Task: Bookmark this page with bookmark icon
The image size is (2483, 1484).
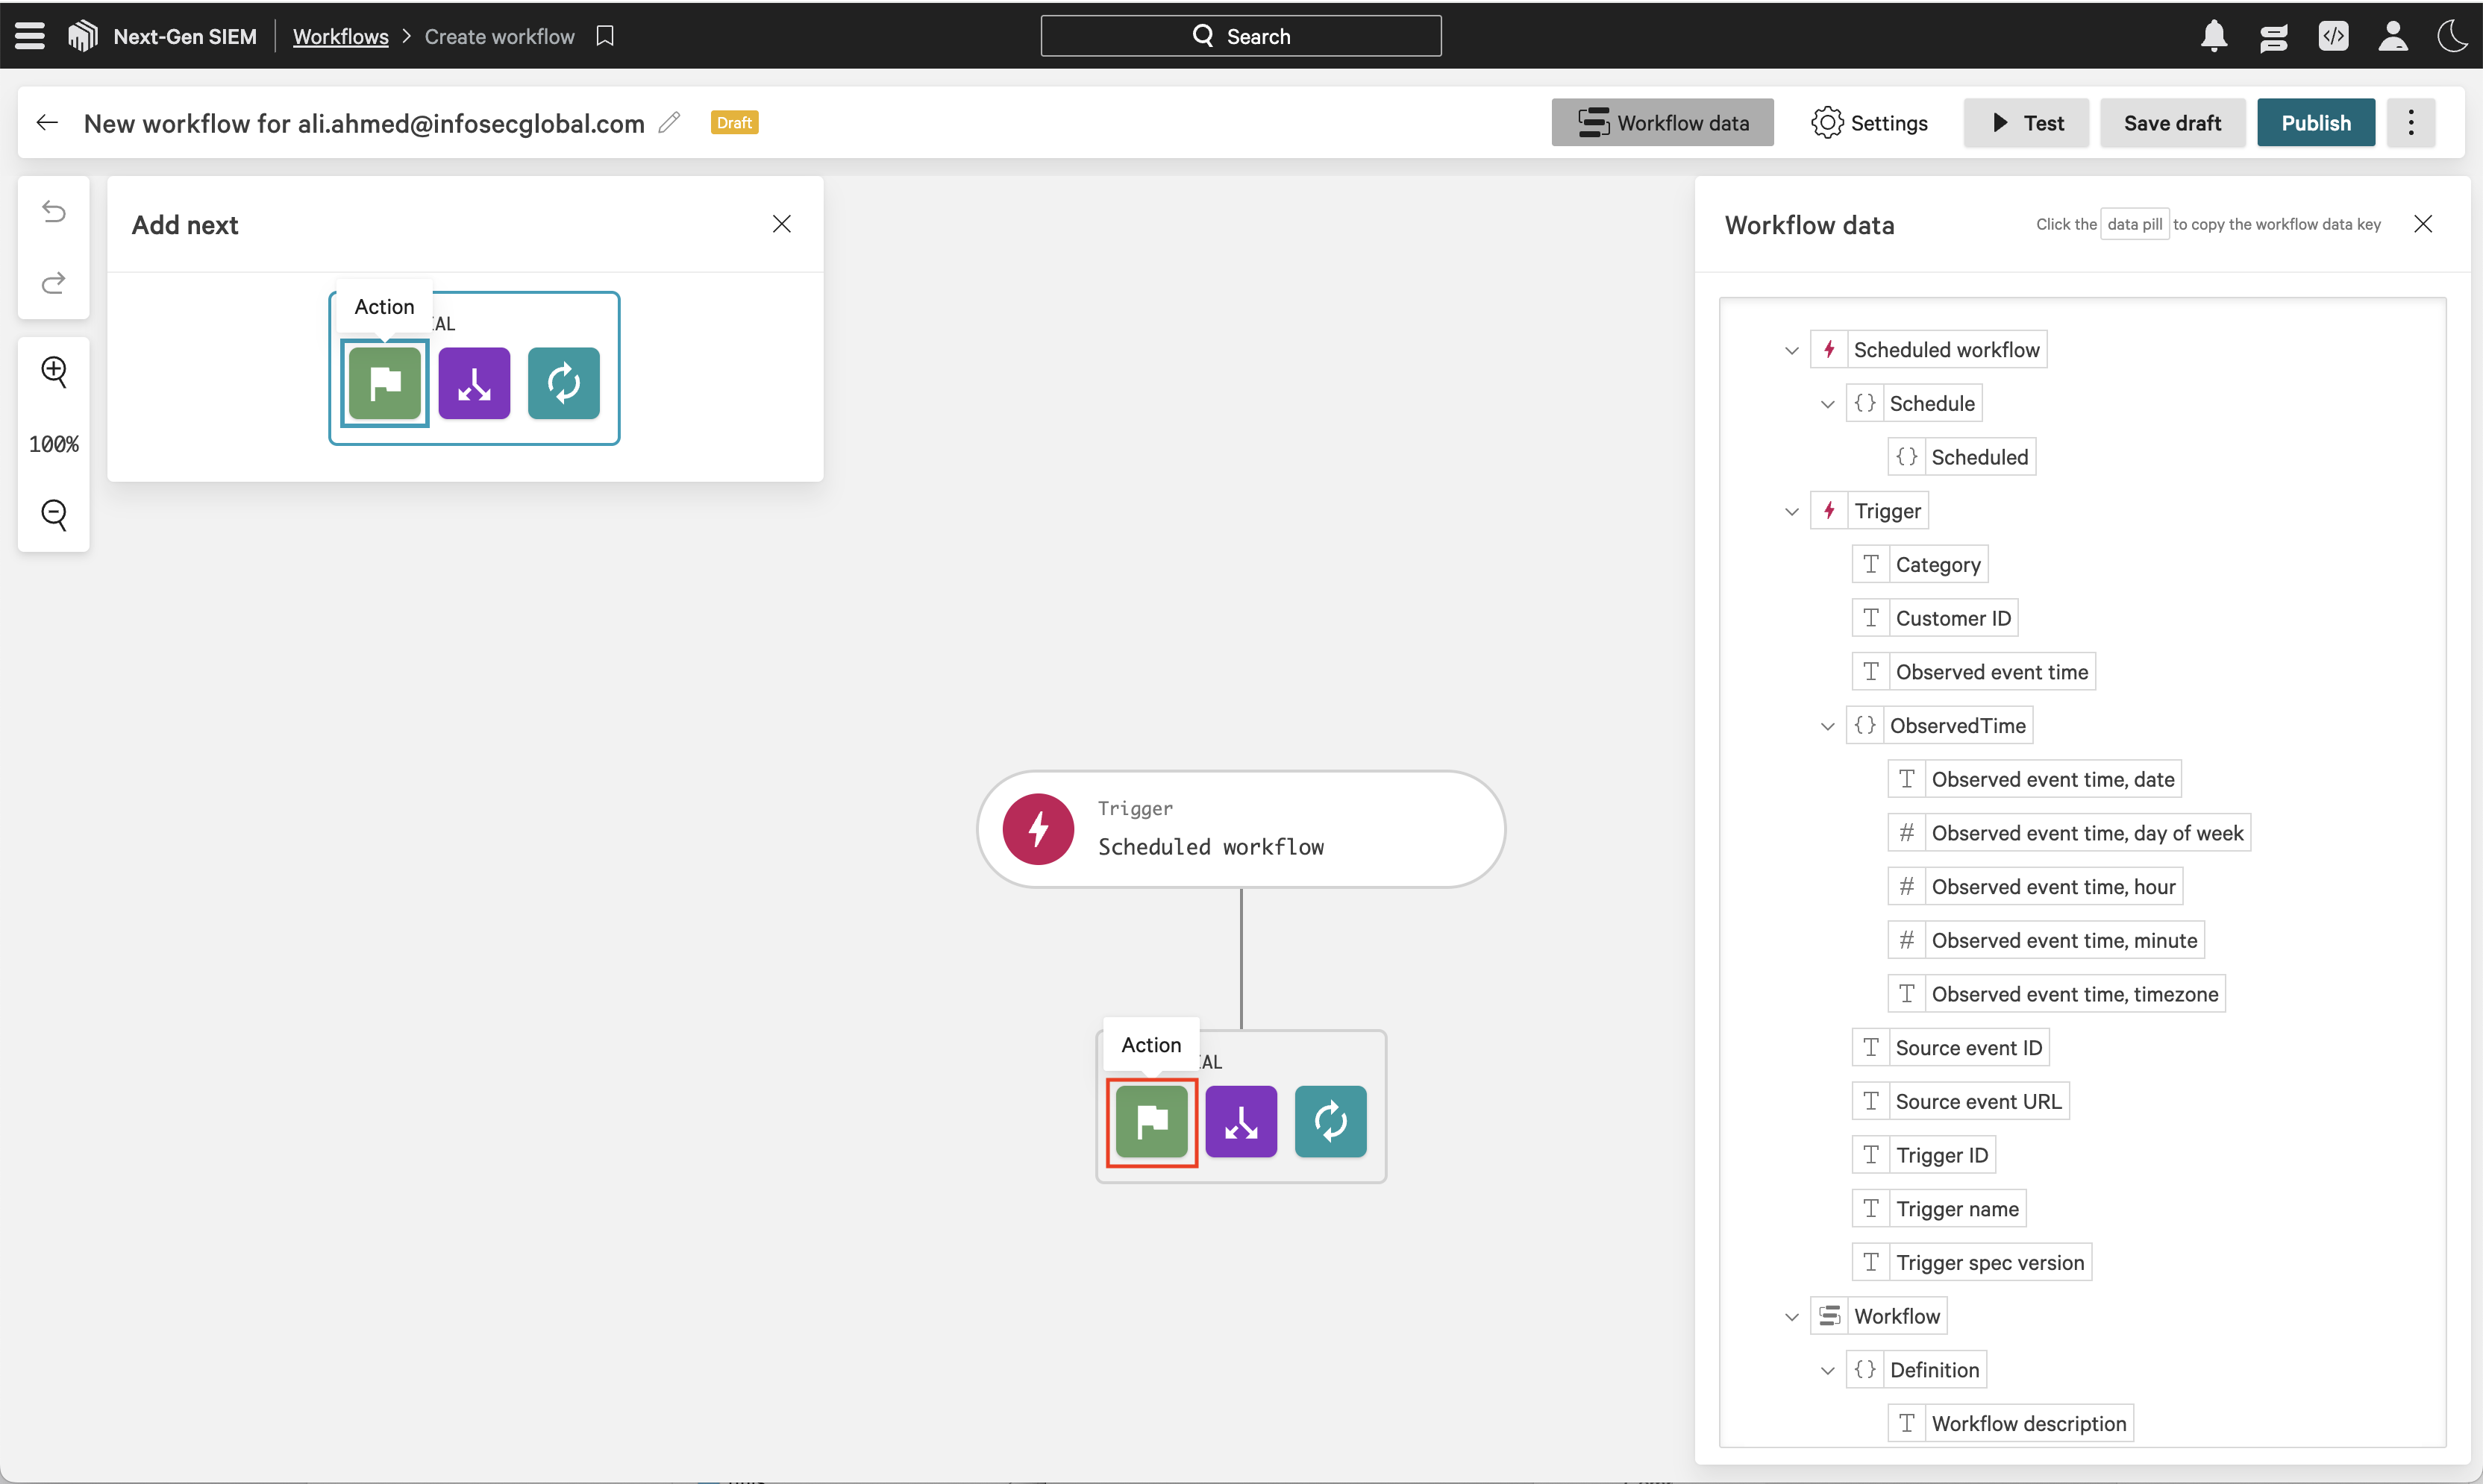Action: tap(604, 36)
